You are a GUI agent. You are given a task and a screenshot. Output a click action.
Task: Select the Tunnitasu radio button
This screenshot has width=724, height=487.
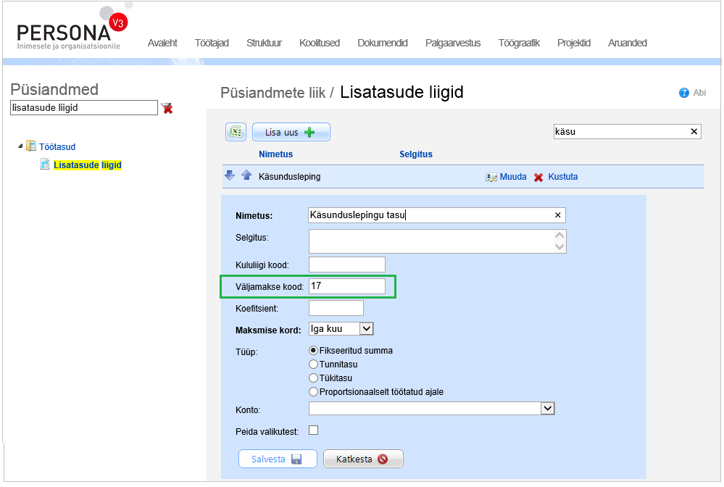click(x=314, y=365)
